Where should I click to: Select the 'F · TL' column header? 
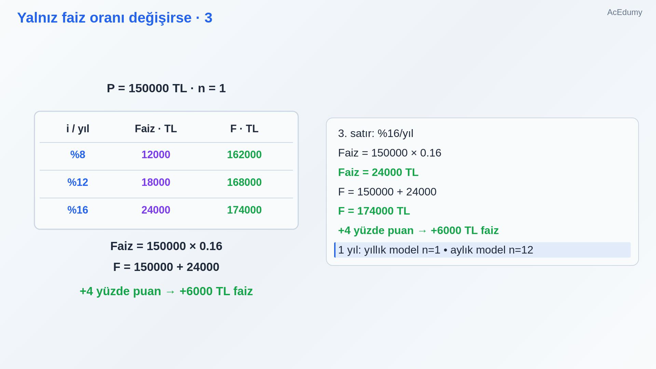coord(244,129)
